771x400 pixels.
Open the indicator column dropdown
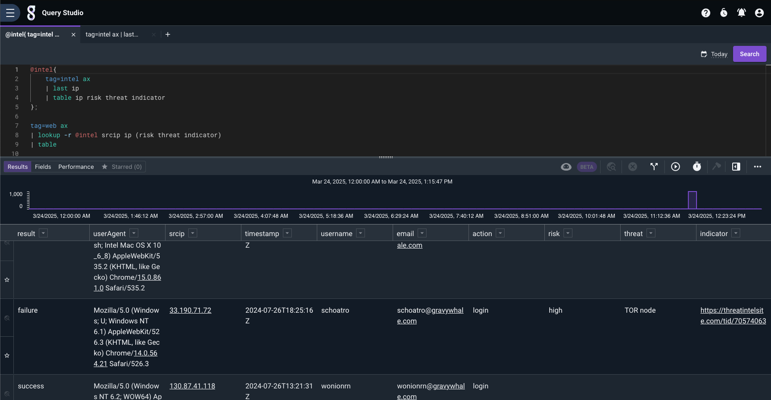click(736, 233)
